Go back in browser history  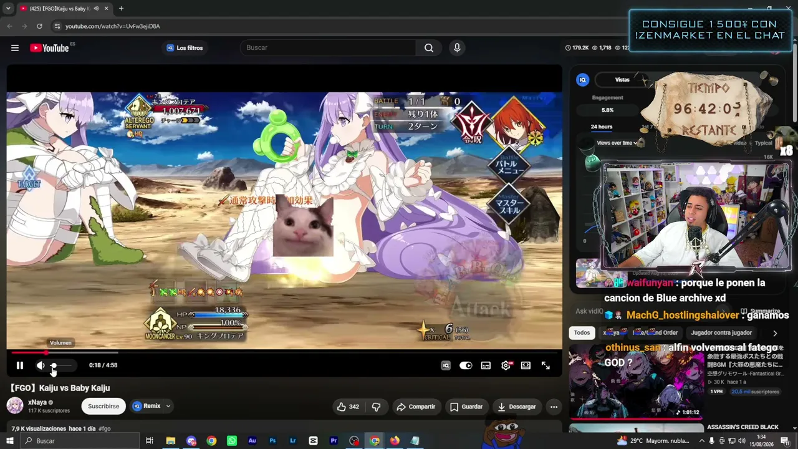pyautogui.click(x=9, y=26)
